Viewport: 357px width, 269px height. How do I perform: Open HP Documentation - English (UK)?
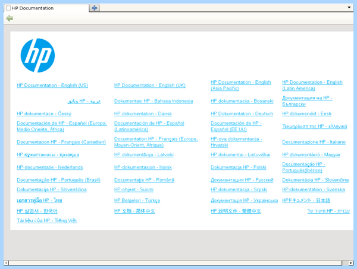(150, 85)
